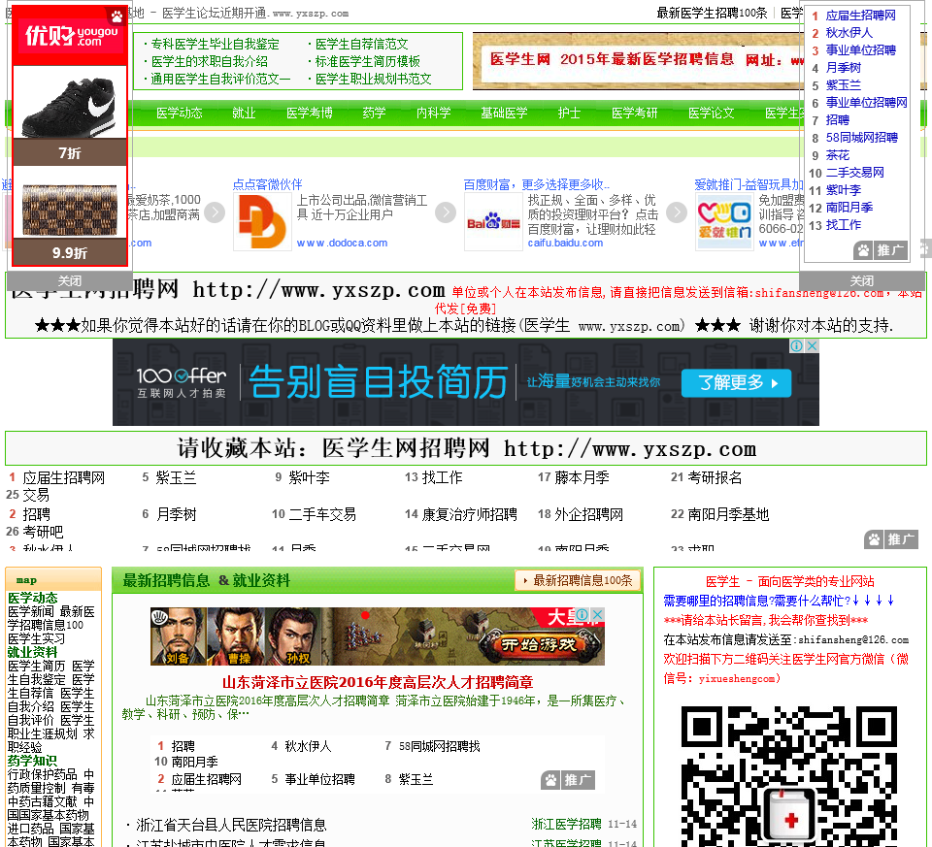Image resolution: width=932 pixels, height=847 pixels.
Task: Open 专科医学生毕业自我鉴定 link
Action: click(215, 44)
